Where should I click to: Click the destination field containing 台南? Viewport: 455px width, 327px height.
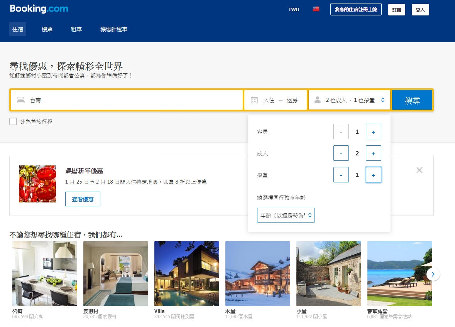pyautogui.click(x=127, y=100)
